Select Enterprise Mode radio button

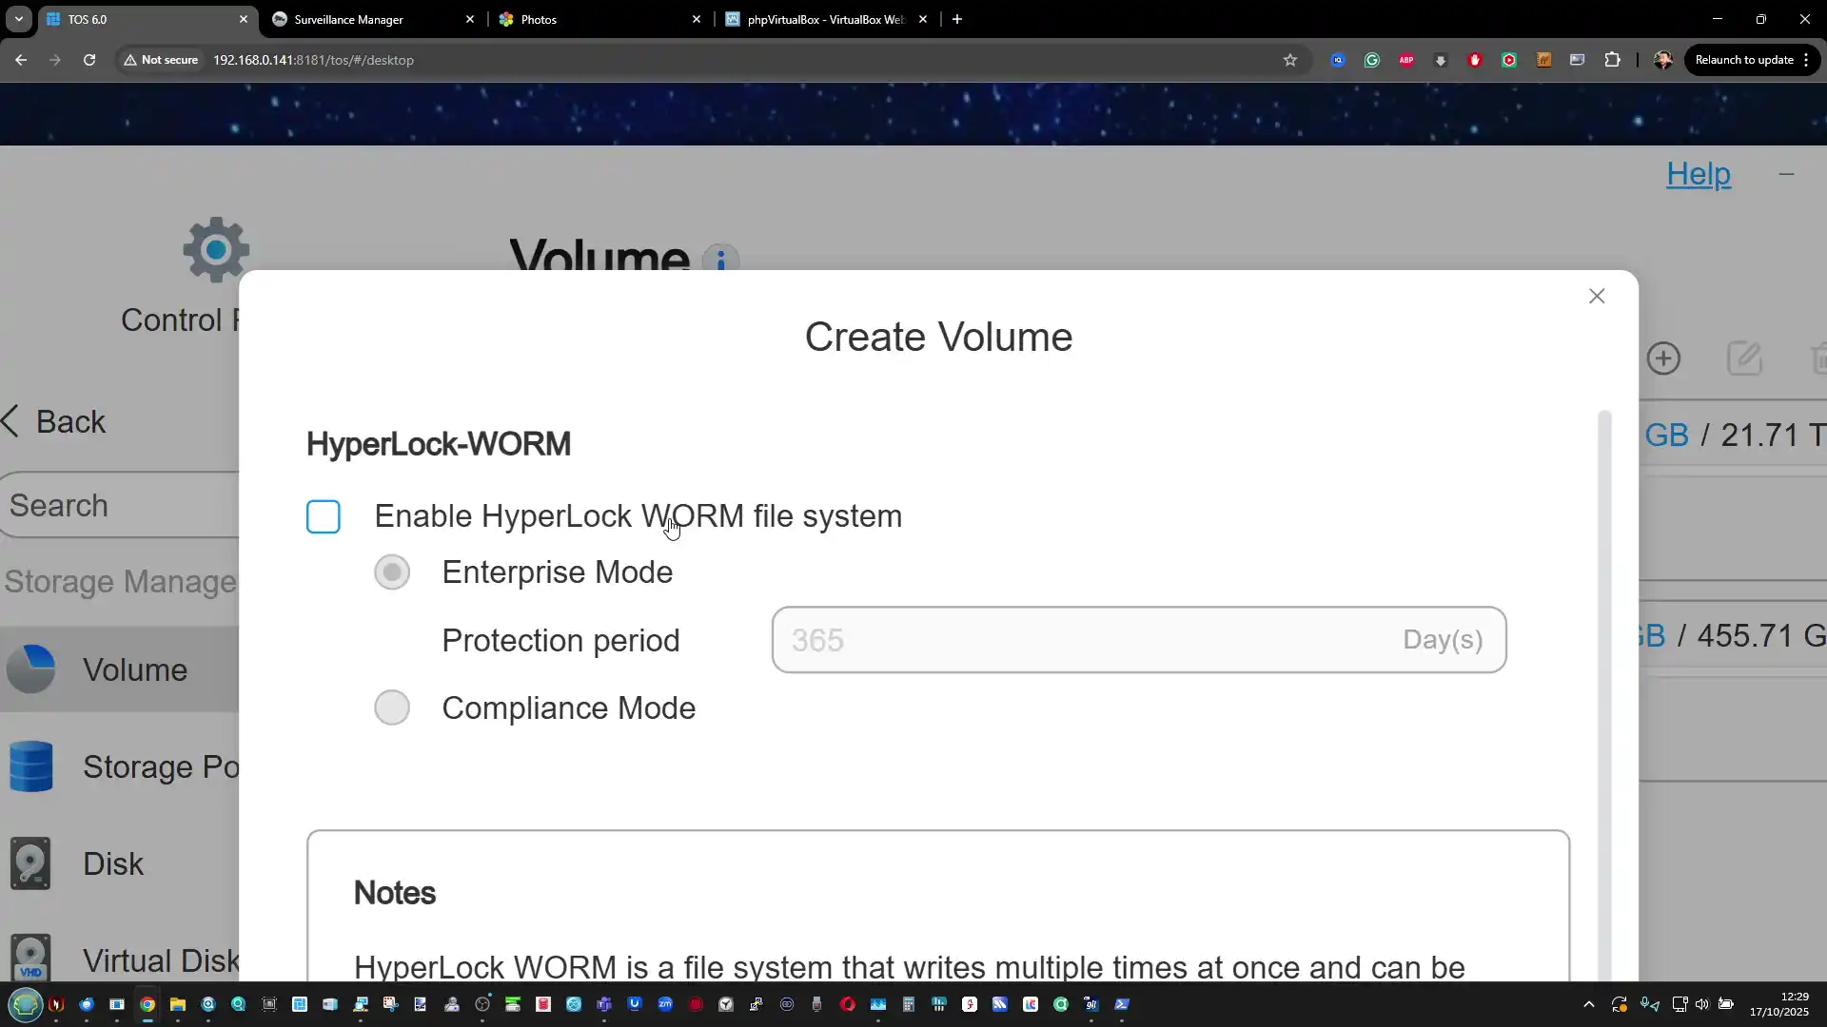pyautogui.click(x=392, y=572)
